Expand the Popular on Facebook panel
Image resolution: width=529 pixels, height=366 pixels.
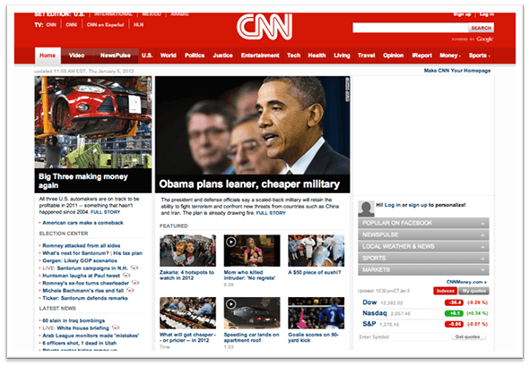tap(423, 223)
